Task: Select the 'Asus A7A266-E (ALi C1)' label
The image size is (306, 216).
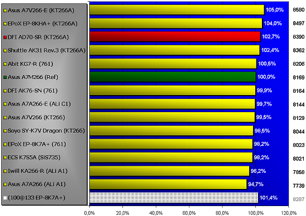Action: point(39,104)
